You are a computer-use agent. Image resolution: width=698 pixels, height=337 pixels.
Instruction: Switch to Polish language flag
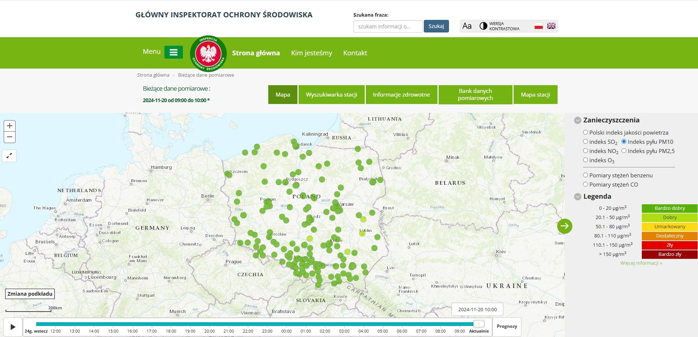[539, 26]
